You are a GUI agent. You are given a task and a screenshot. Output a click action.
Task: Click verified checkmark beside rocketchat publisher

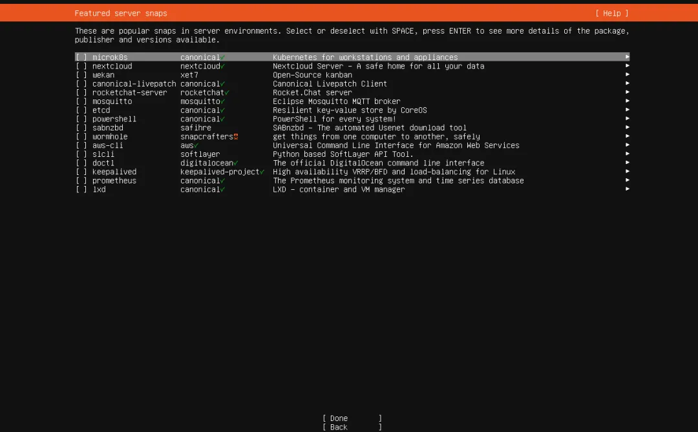coord(227,92)
